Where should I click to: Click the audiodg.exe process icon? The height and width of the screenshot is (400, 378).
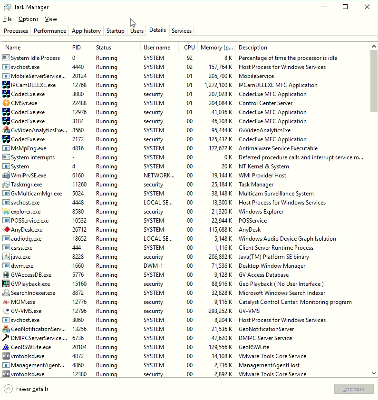[6, 238]
